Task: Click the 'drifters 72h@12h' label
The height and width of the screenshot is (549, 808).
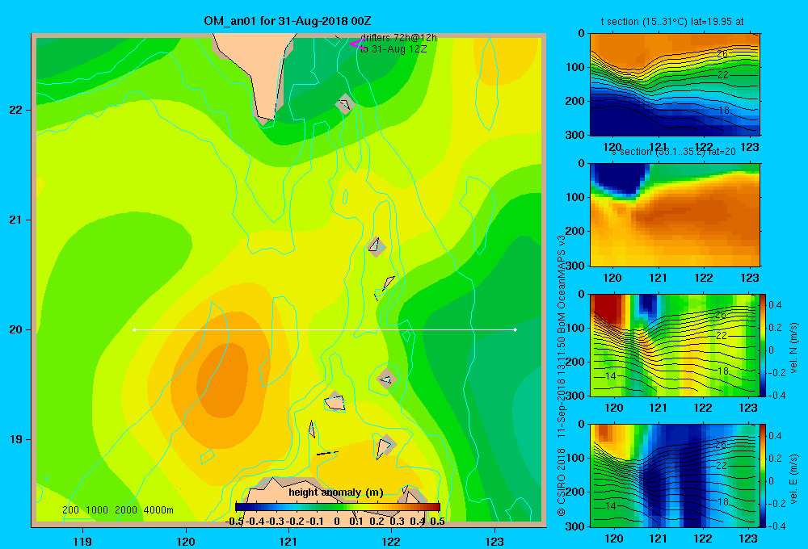Action: (398, 38)
